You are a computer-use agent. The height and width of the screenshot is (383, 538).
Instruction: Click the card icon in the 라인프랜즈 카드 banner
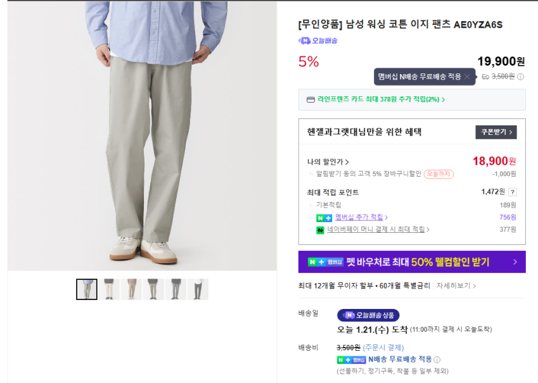coord(310,100)
